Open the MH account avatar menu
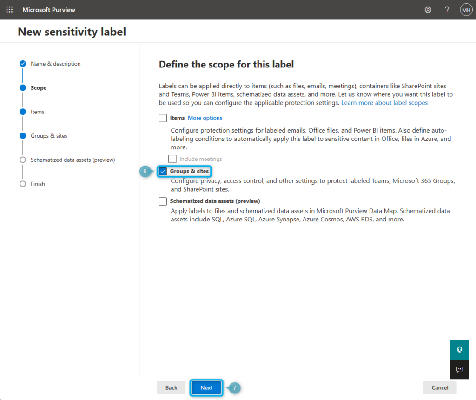This screenshot has width=476, height=400. 466,9
